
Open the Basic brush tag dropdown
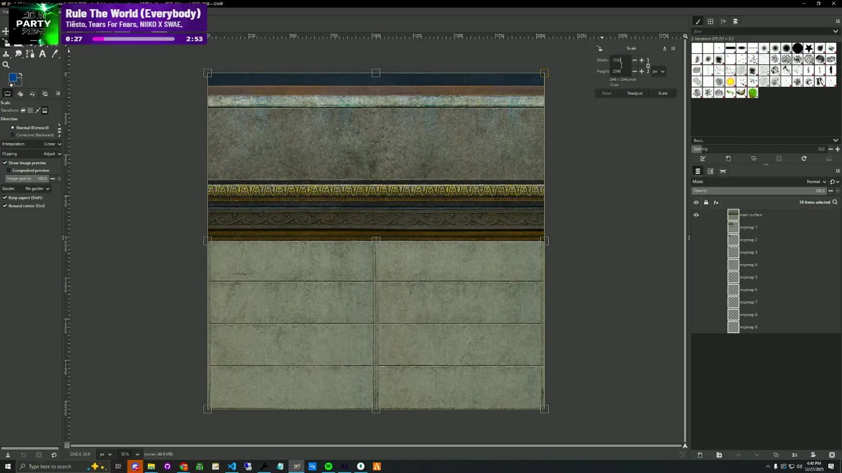click(766, 140)
